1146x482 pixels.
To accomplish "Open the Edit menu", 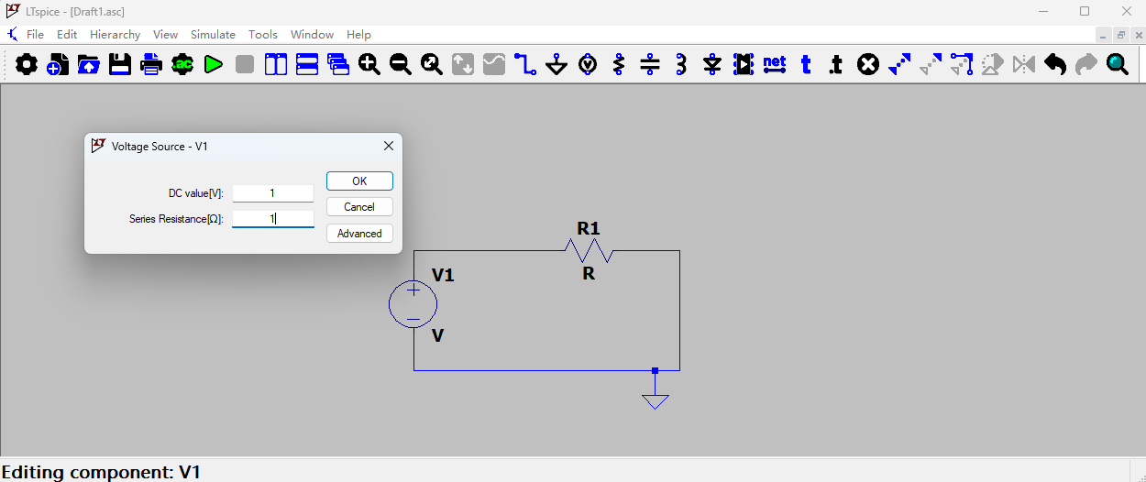I will pyautogui.click(x=67, y=34).
